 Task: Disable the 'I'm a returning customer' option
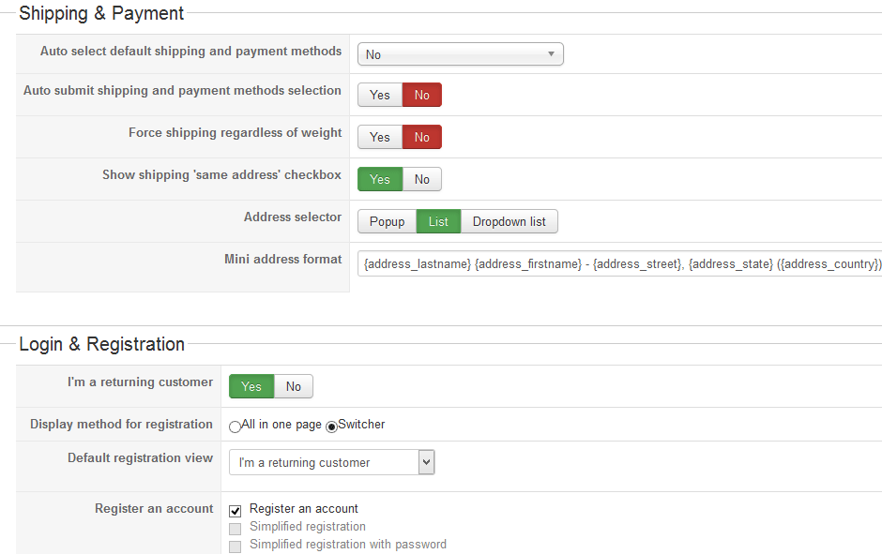294,386
